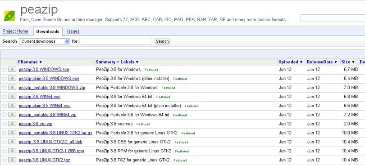365x165 pixels.
Task: Open the Issues tab
Action: coord(73,31)
